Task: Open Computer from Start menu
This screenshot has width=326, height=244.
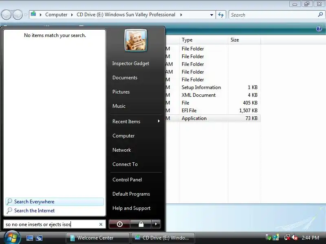Action: [123, 136]
